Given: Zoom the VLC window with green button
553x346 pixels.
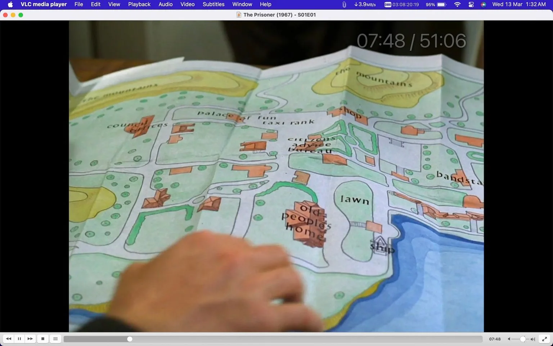Looking at the screenshot, I should (x=21, y=15).
